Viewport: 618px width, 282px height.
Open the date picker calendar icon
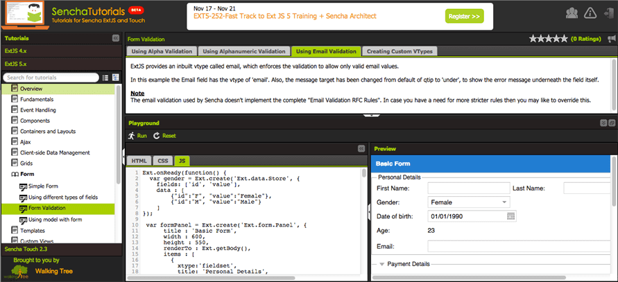[x=510, y=216]
